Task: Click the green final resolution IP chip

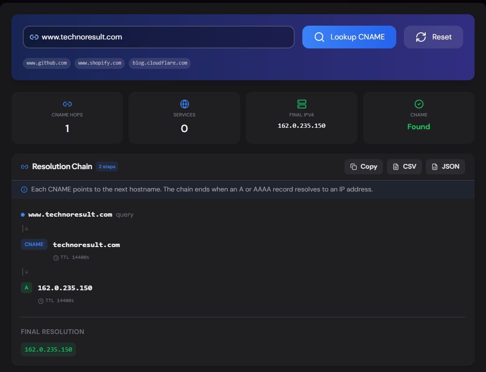Action: point(48,349)
